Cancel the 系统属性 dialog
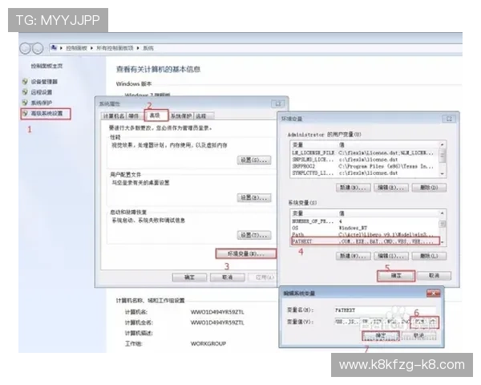Viewport: 481px width, 385px height. pyautogui.click(x=228, y=278)
